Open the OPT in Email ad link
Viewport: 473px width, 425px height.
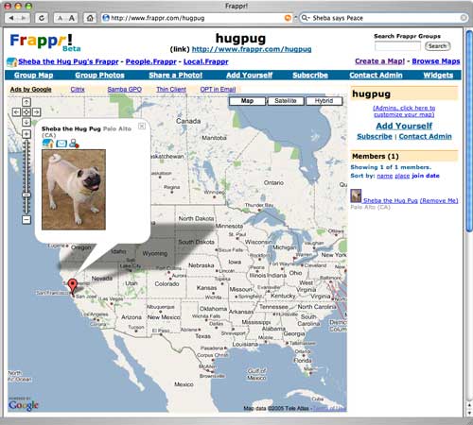218,90
